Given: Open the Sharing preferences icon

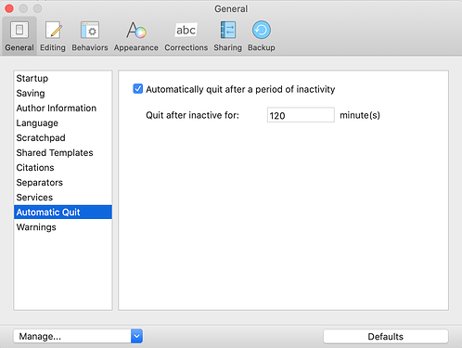Looking at the screenshot, I should pos(228,30).
